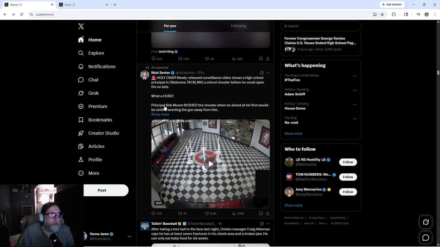Open the X logo home link
Viewport: 440px width, 247px height.
pos(81,26)
